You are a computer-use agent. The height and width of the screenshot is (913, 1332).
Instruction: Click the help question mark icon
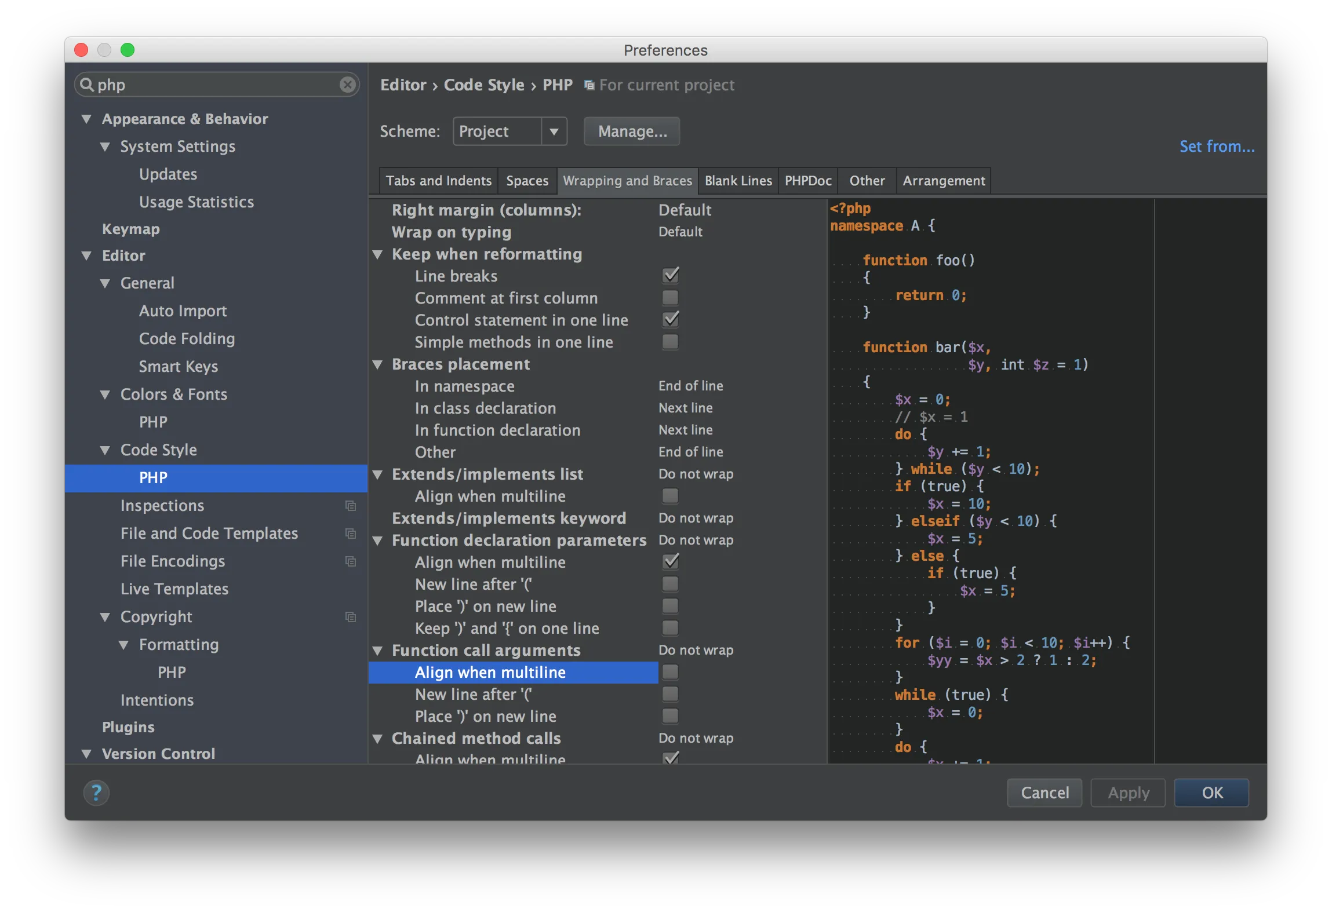point(96,793)
